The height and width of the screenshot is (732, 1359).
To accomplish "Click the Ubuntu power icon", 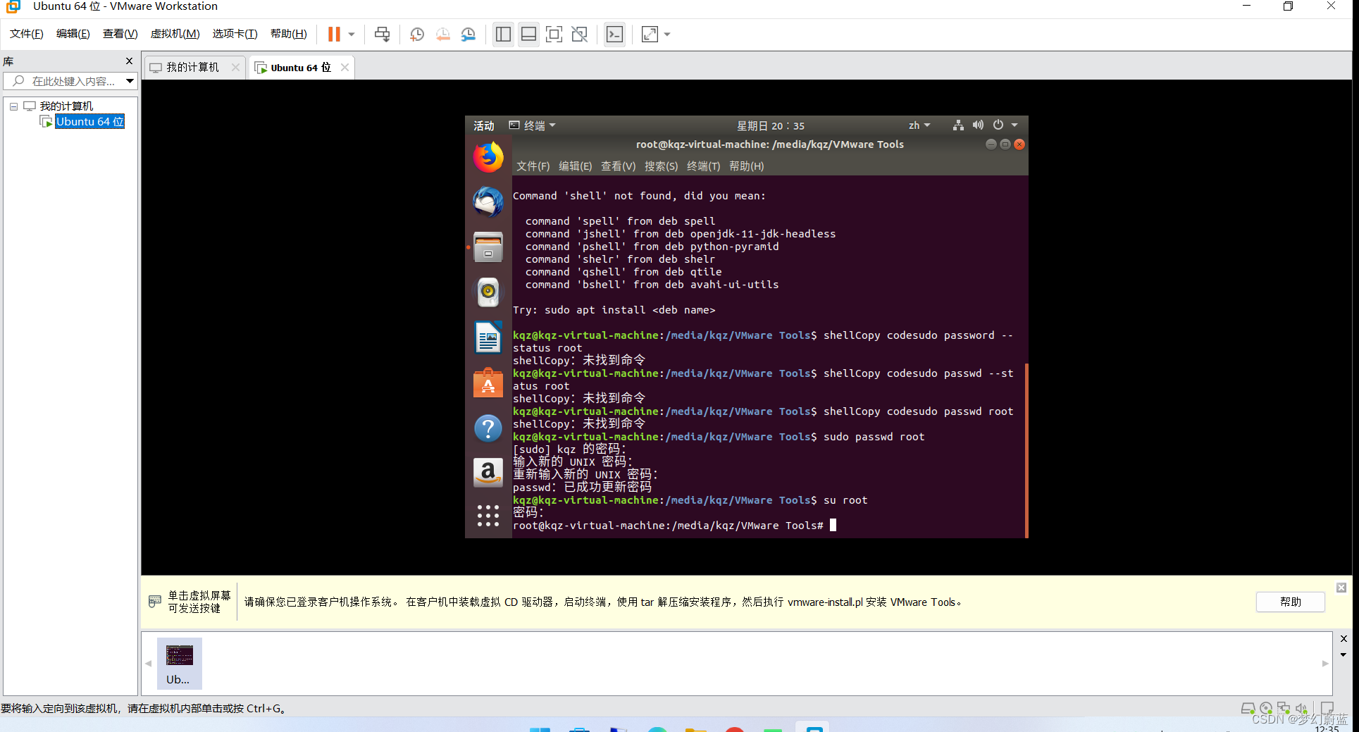I will (x=998, y=125).
